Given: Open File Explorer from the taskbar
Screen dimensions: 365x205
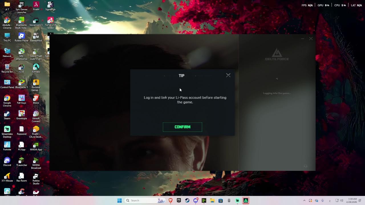Looking at the screenshot, I should pos(212,200).
